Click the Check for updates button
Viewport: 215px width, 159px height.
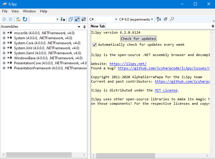(x=138, y=39)
